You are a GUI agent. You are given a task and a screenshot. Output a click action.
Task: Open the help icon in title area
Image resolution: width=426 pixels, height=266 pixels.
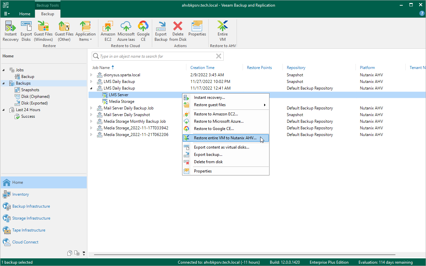422,14
